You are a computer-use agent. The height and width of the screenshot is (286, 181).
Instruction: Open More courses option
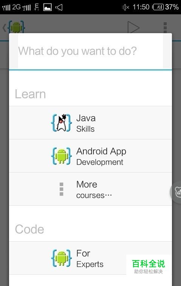(x=90, y=189)
